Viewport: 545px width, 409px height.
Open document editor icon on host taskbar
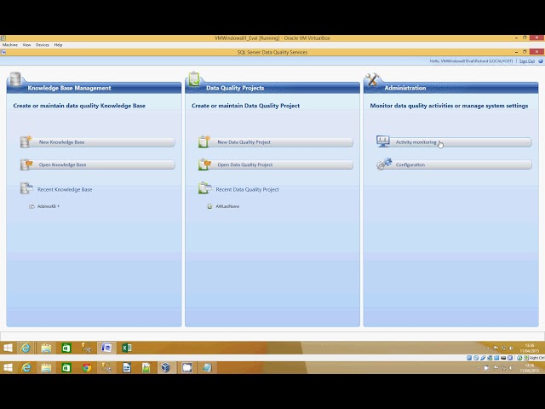(127, 367)
